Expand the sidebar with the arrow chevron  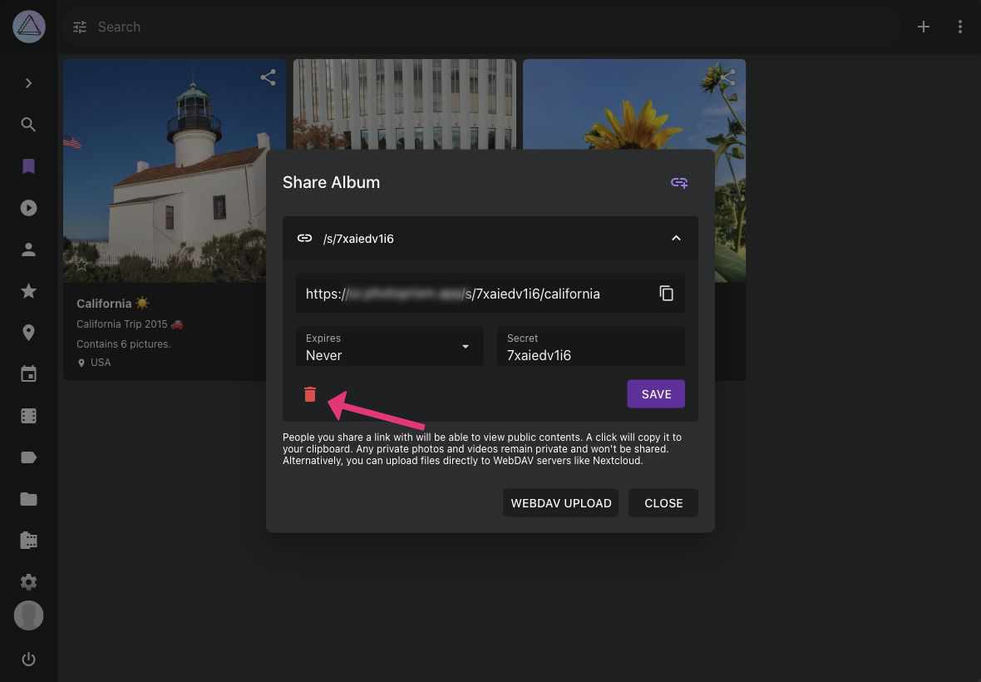28,83
